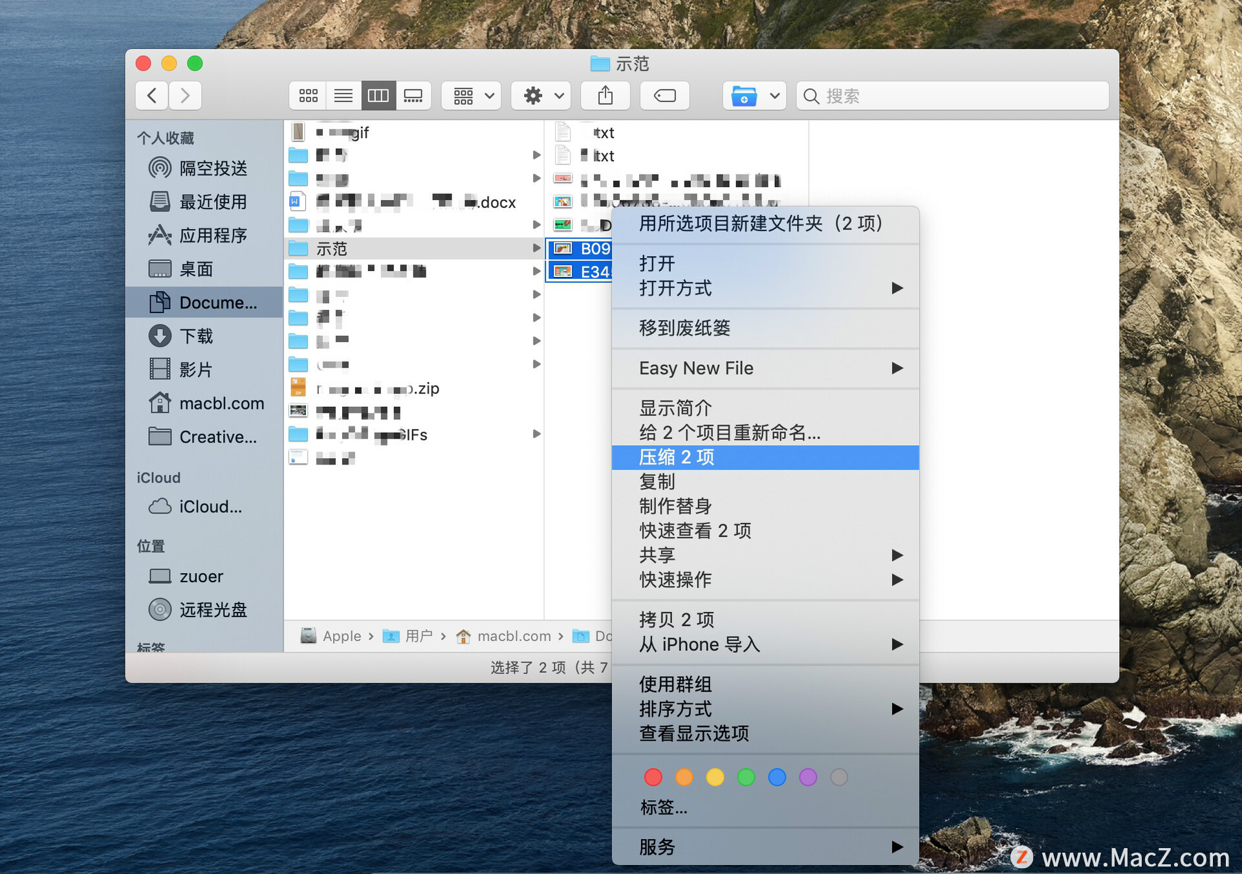
Task: Open Desktop (桌面) in sidebar
Action: click(x=204, y=269)
